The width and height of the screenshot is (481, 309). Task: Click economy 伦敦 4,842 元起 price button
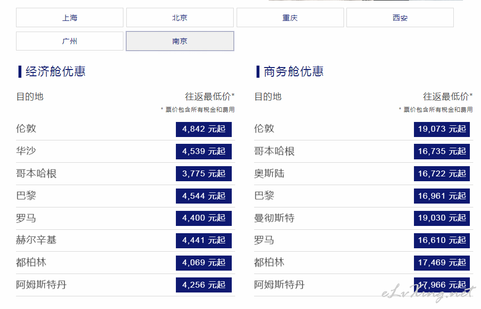tap(204, 129)
